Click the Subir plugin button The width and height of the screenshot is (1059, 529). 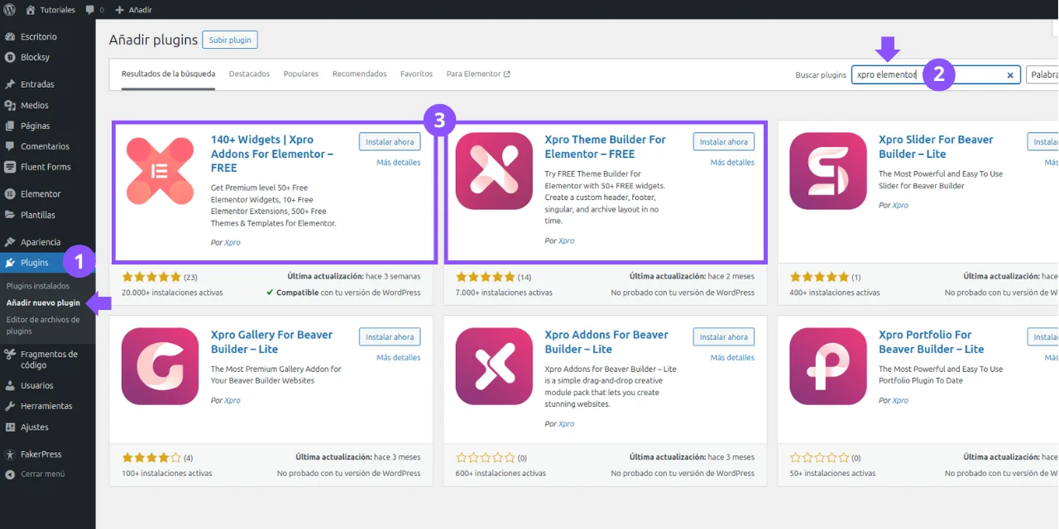point(230,40)
